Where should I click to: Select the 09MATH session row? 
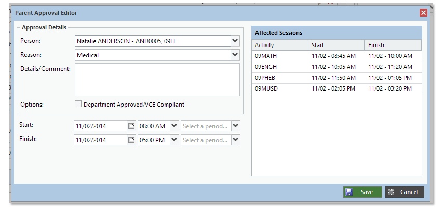pos(336,56)
